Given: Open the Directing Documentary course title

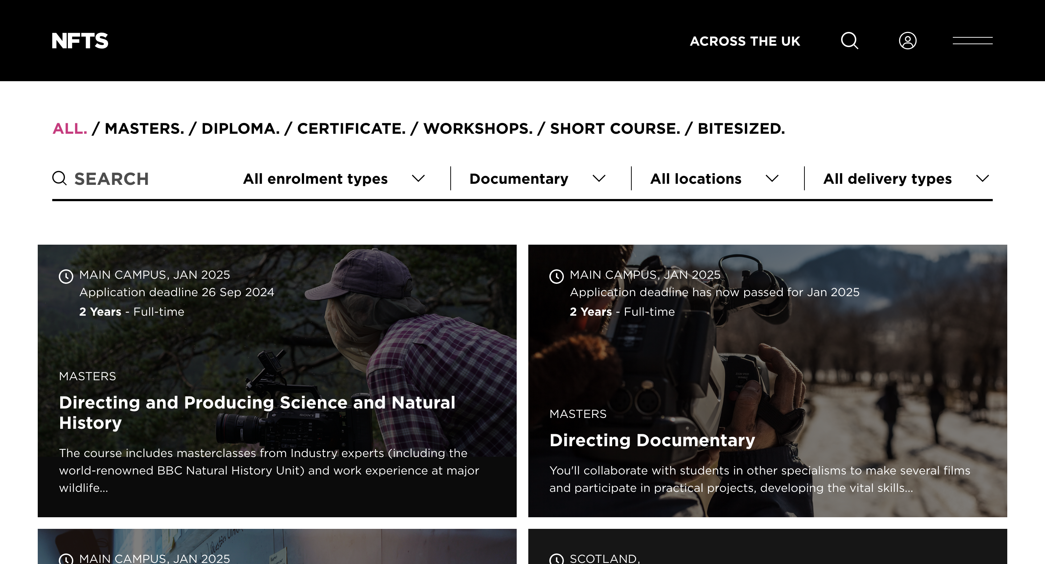Looking at the screenshot, I should tap(652, 440).
